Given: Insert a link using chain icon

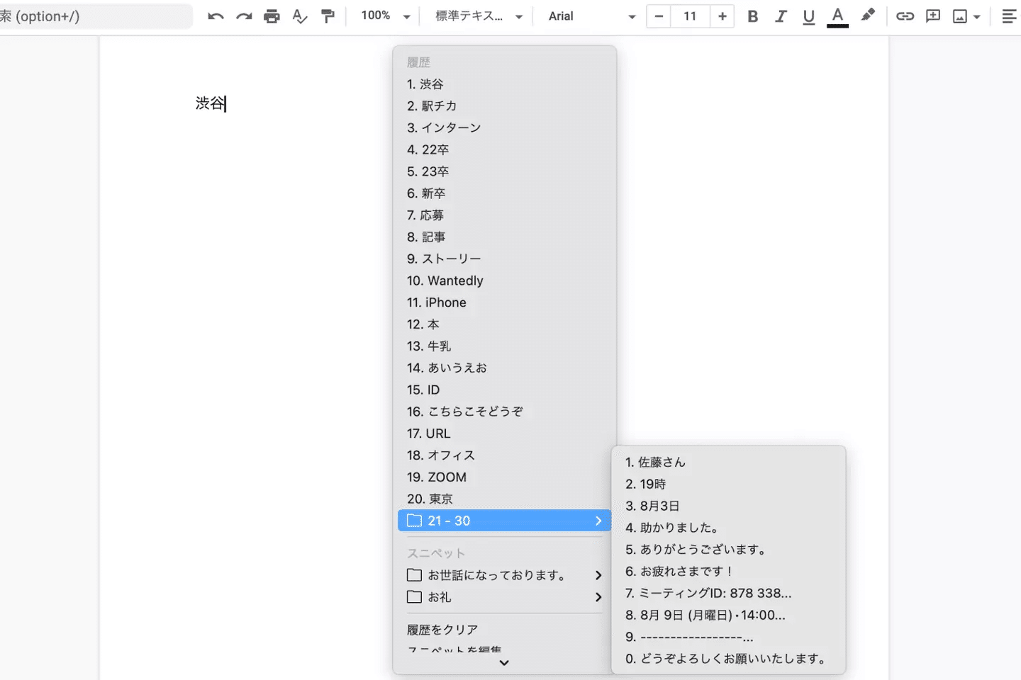Looking at the screenshot, I should (905, 16).
